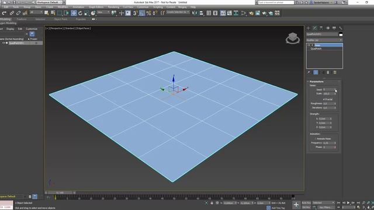374x210 pixels.
Task: Open the Modifiers menu
Action: pyautogui.click(x=63, y=7)
